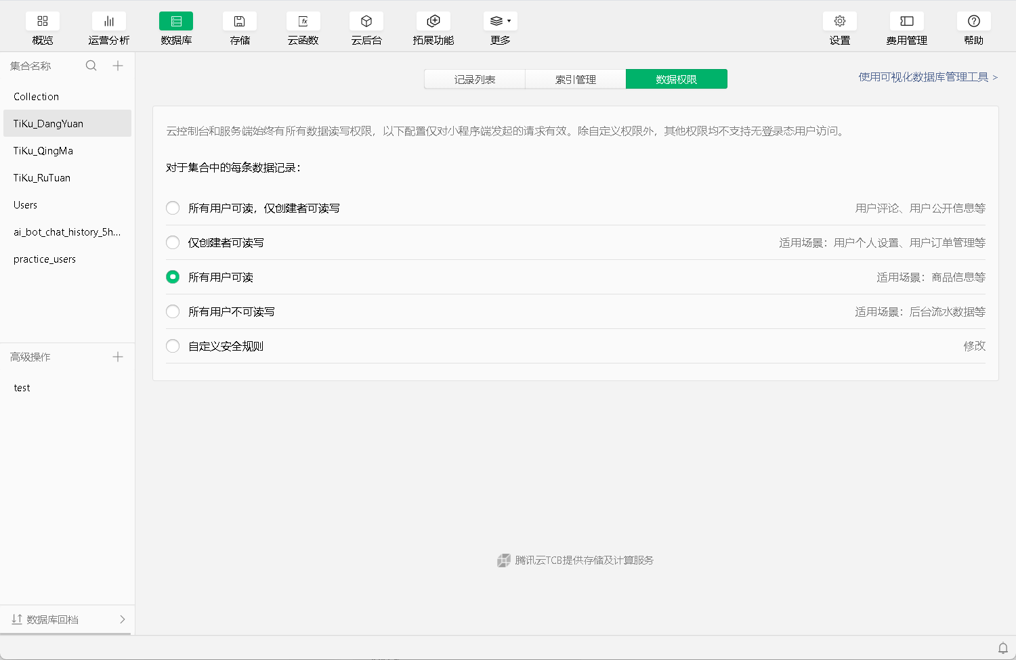Image resolution: width=1016 pixels, height=660 pixels.
Task: Select 所有用户可读，仅创建者可读写 radio button
Action: coord(173,208)
